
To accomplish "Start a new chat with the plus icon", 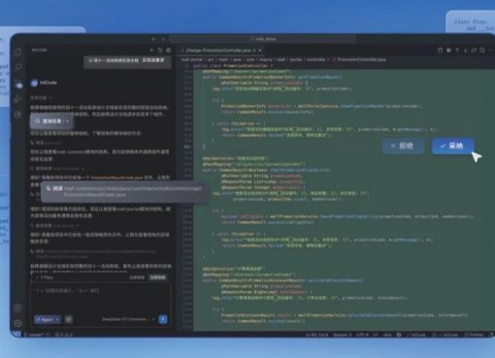I will [151, 50].
